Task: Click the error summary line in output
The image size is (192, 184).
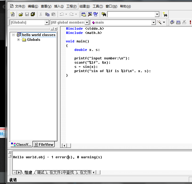Action: [58, 157]
